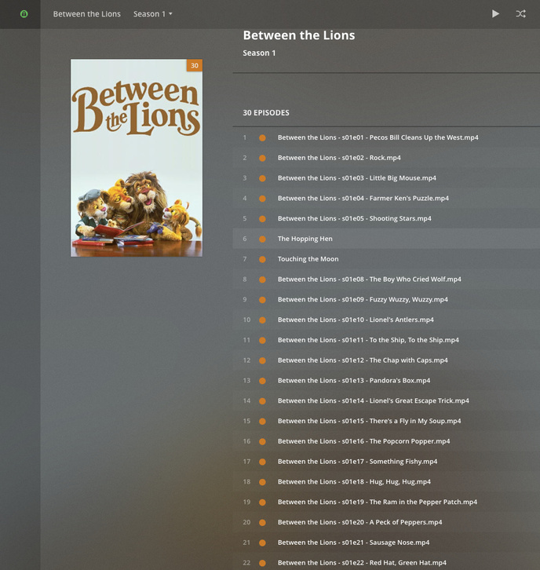This screenshot has width=540, height=570.
Task: Open s01e04 Farmer Ken's Puzzle.mp4
Action: click(363, 198)
